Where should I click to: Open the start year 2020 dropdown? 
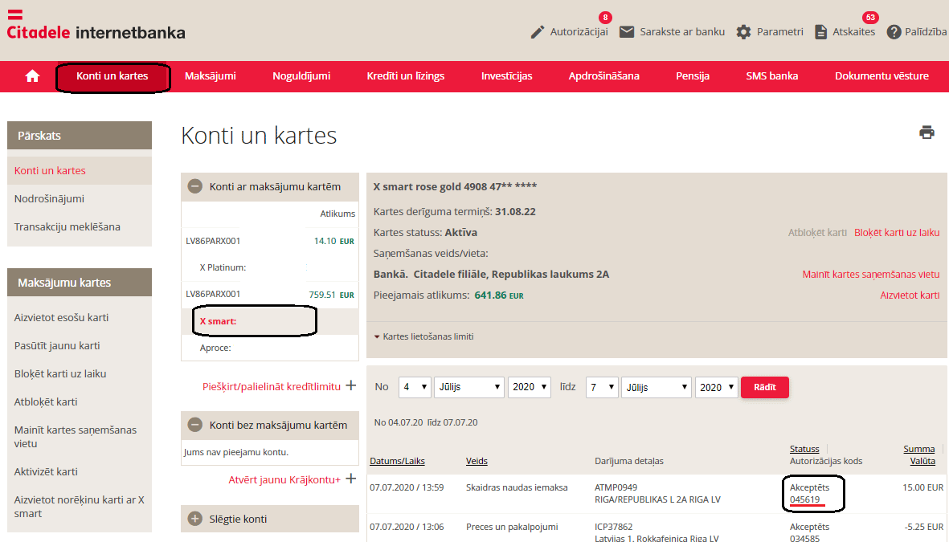click(529, 387)
